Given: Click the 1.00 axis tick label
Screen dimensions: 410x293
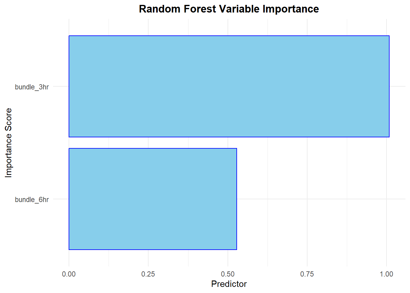Looking at the screenshot, I should [x=386, y=274].
